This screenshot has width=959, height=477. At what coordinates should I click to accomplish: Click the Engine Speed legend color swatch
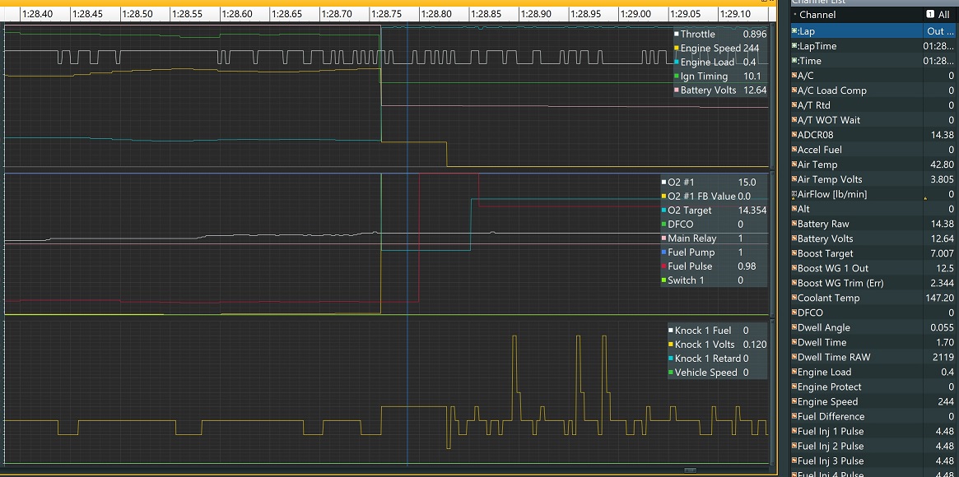click(677, 49)
